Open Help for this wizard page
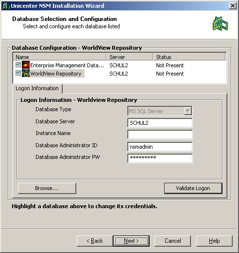The image size is (239, 253). pyautogui.click(x=214, y=241)
